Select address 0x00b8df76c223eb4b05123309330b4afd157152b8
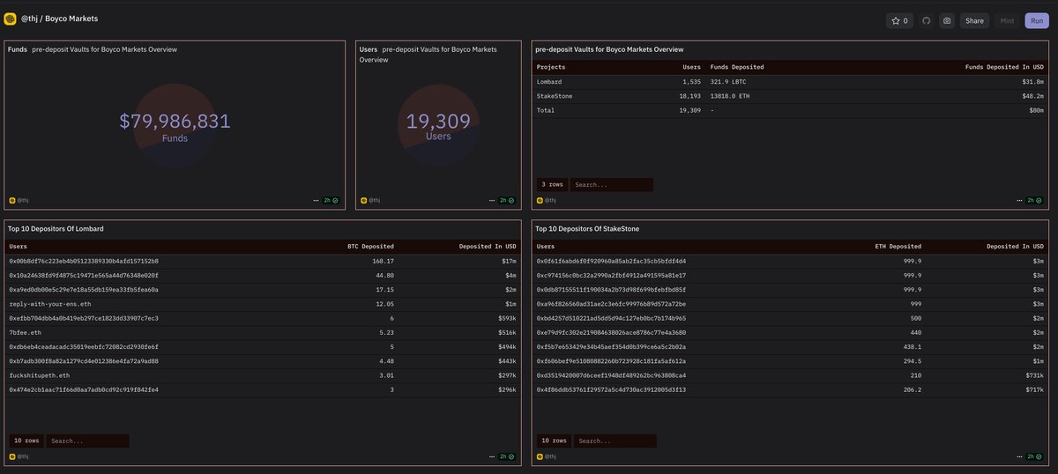The height and width of the screenshot is (474, 1058). coord(84,261)
